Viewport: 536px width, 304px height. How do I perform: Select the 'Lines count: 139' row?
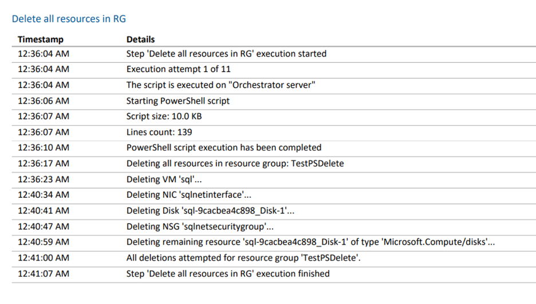point(274,133)
